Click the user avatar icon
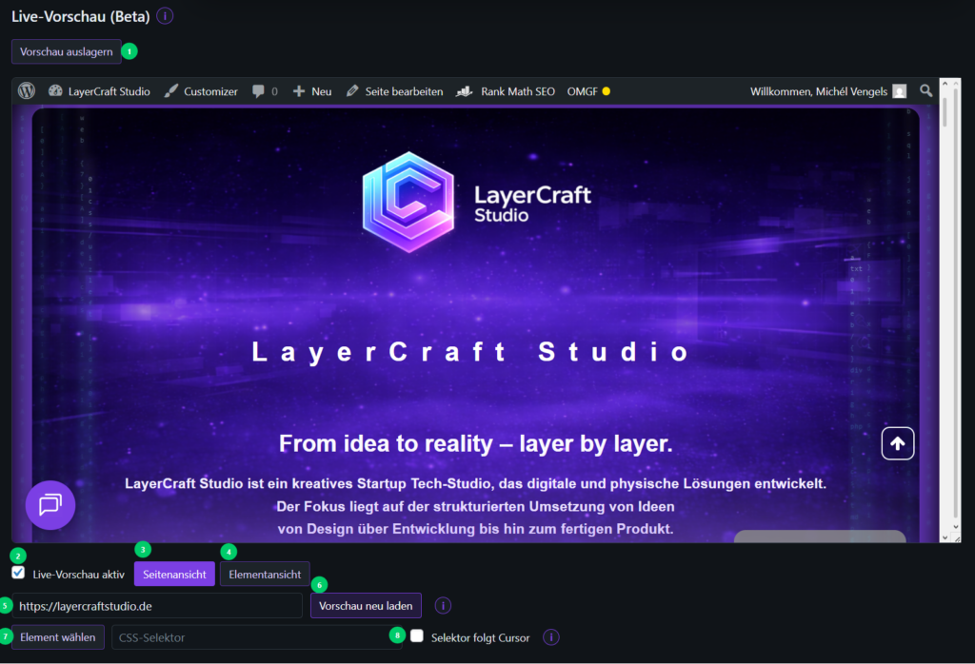The width and height of the screenshot is (975, 664). [x=899, y=91]
